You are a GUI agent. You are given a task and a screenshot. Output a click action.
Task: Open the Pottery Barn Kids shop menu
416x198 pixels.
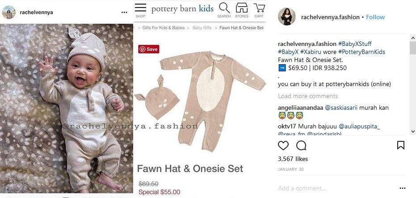point(141,10)
